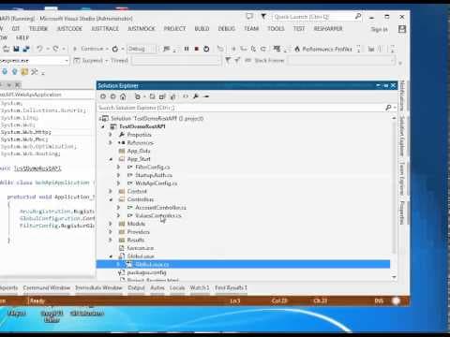Select the ValuesController.cs file
Image resolution: width=450 pixels, height=337 pixels.
point(158,215)
